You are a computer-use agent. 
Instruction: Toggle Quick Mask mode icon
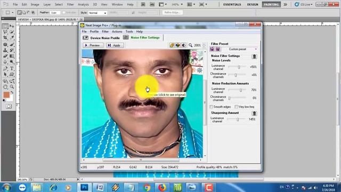[9, 106]
